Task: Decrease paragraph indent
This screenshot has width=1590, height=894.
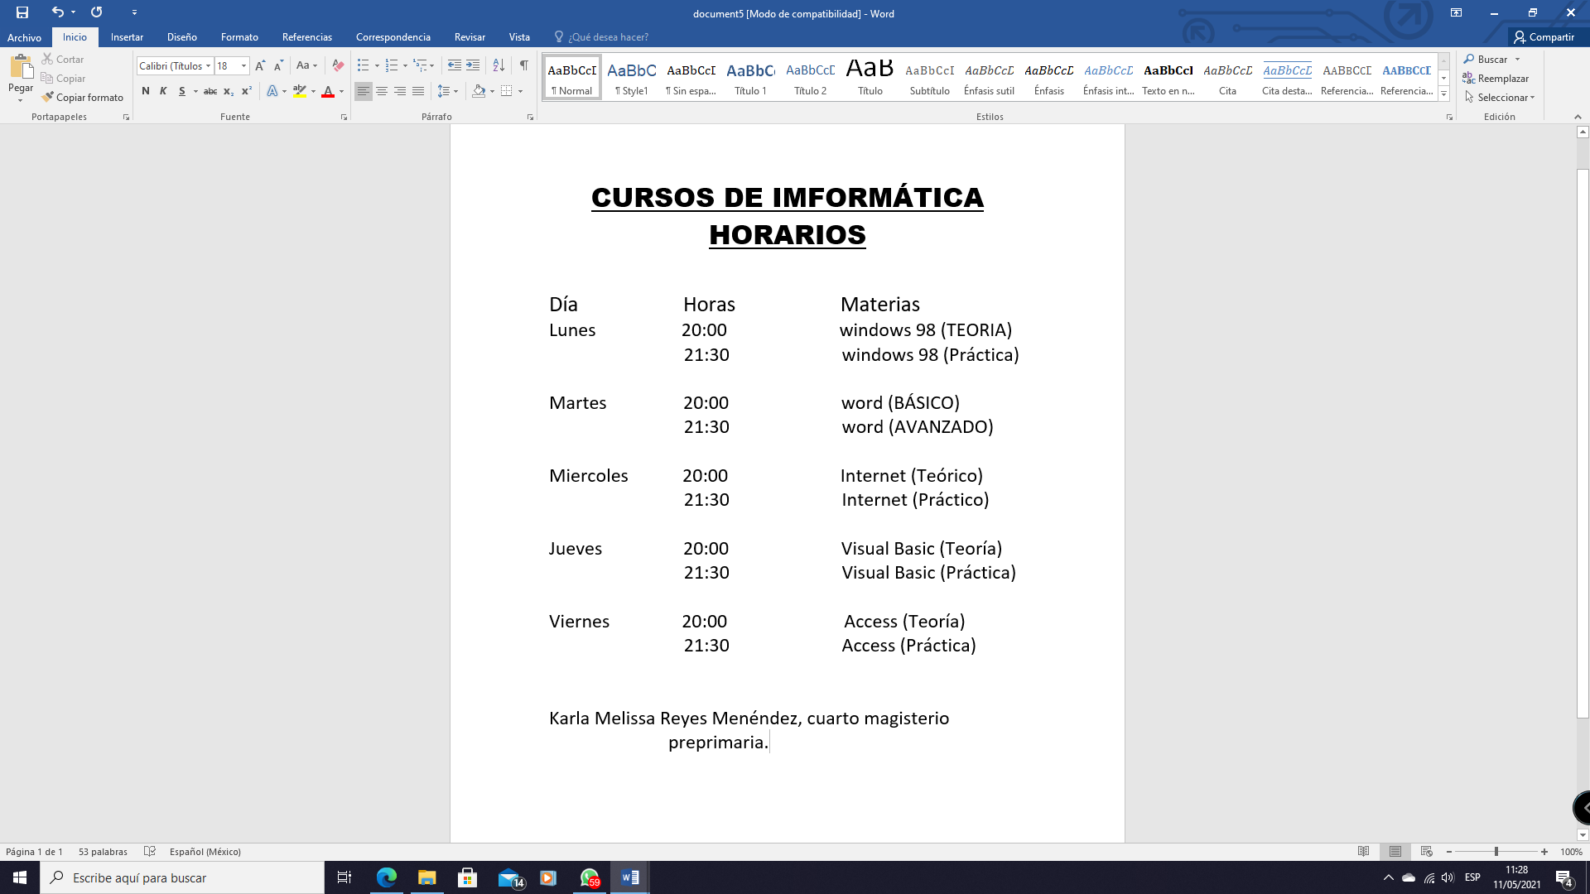Action: pos(455,65)
